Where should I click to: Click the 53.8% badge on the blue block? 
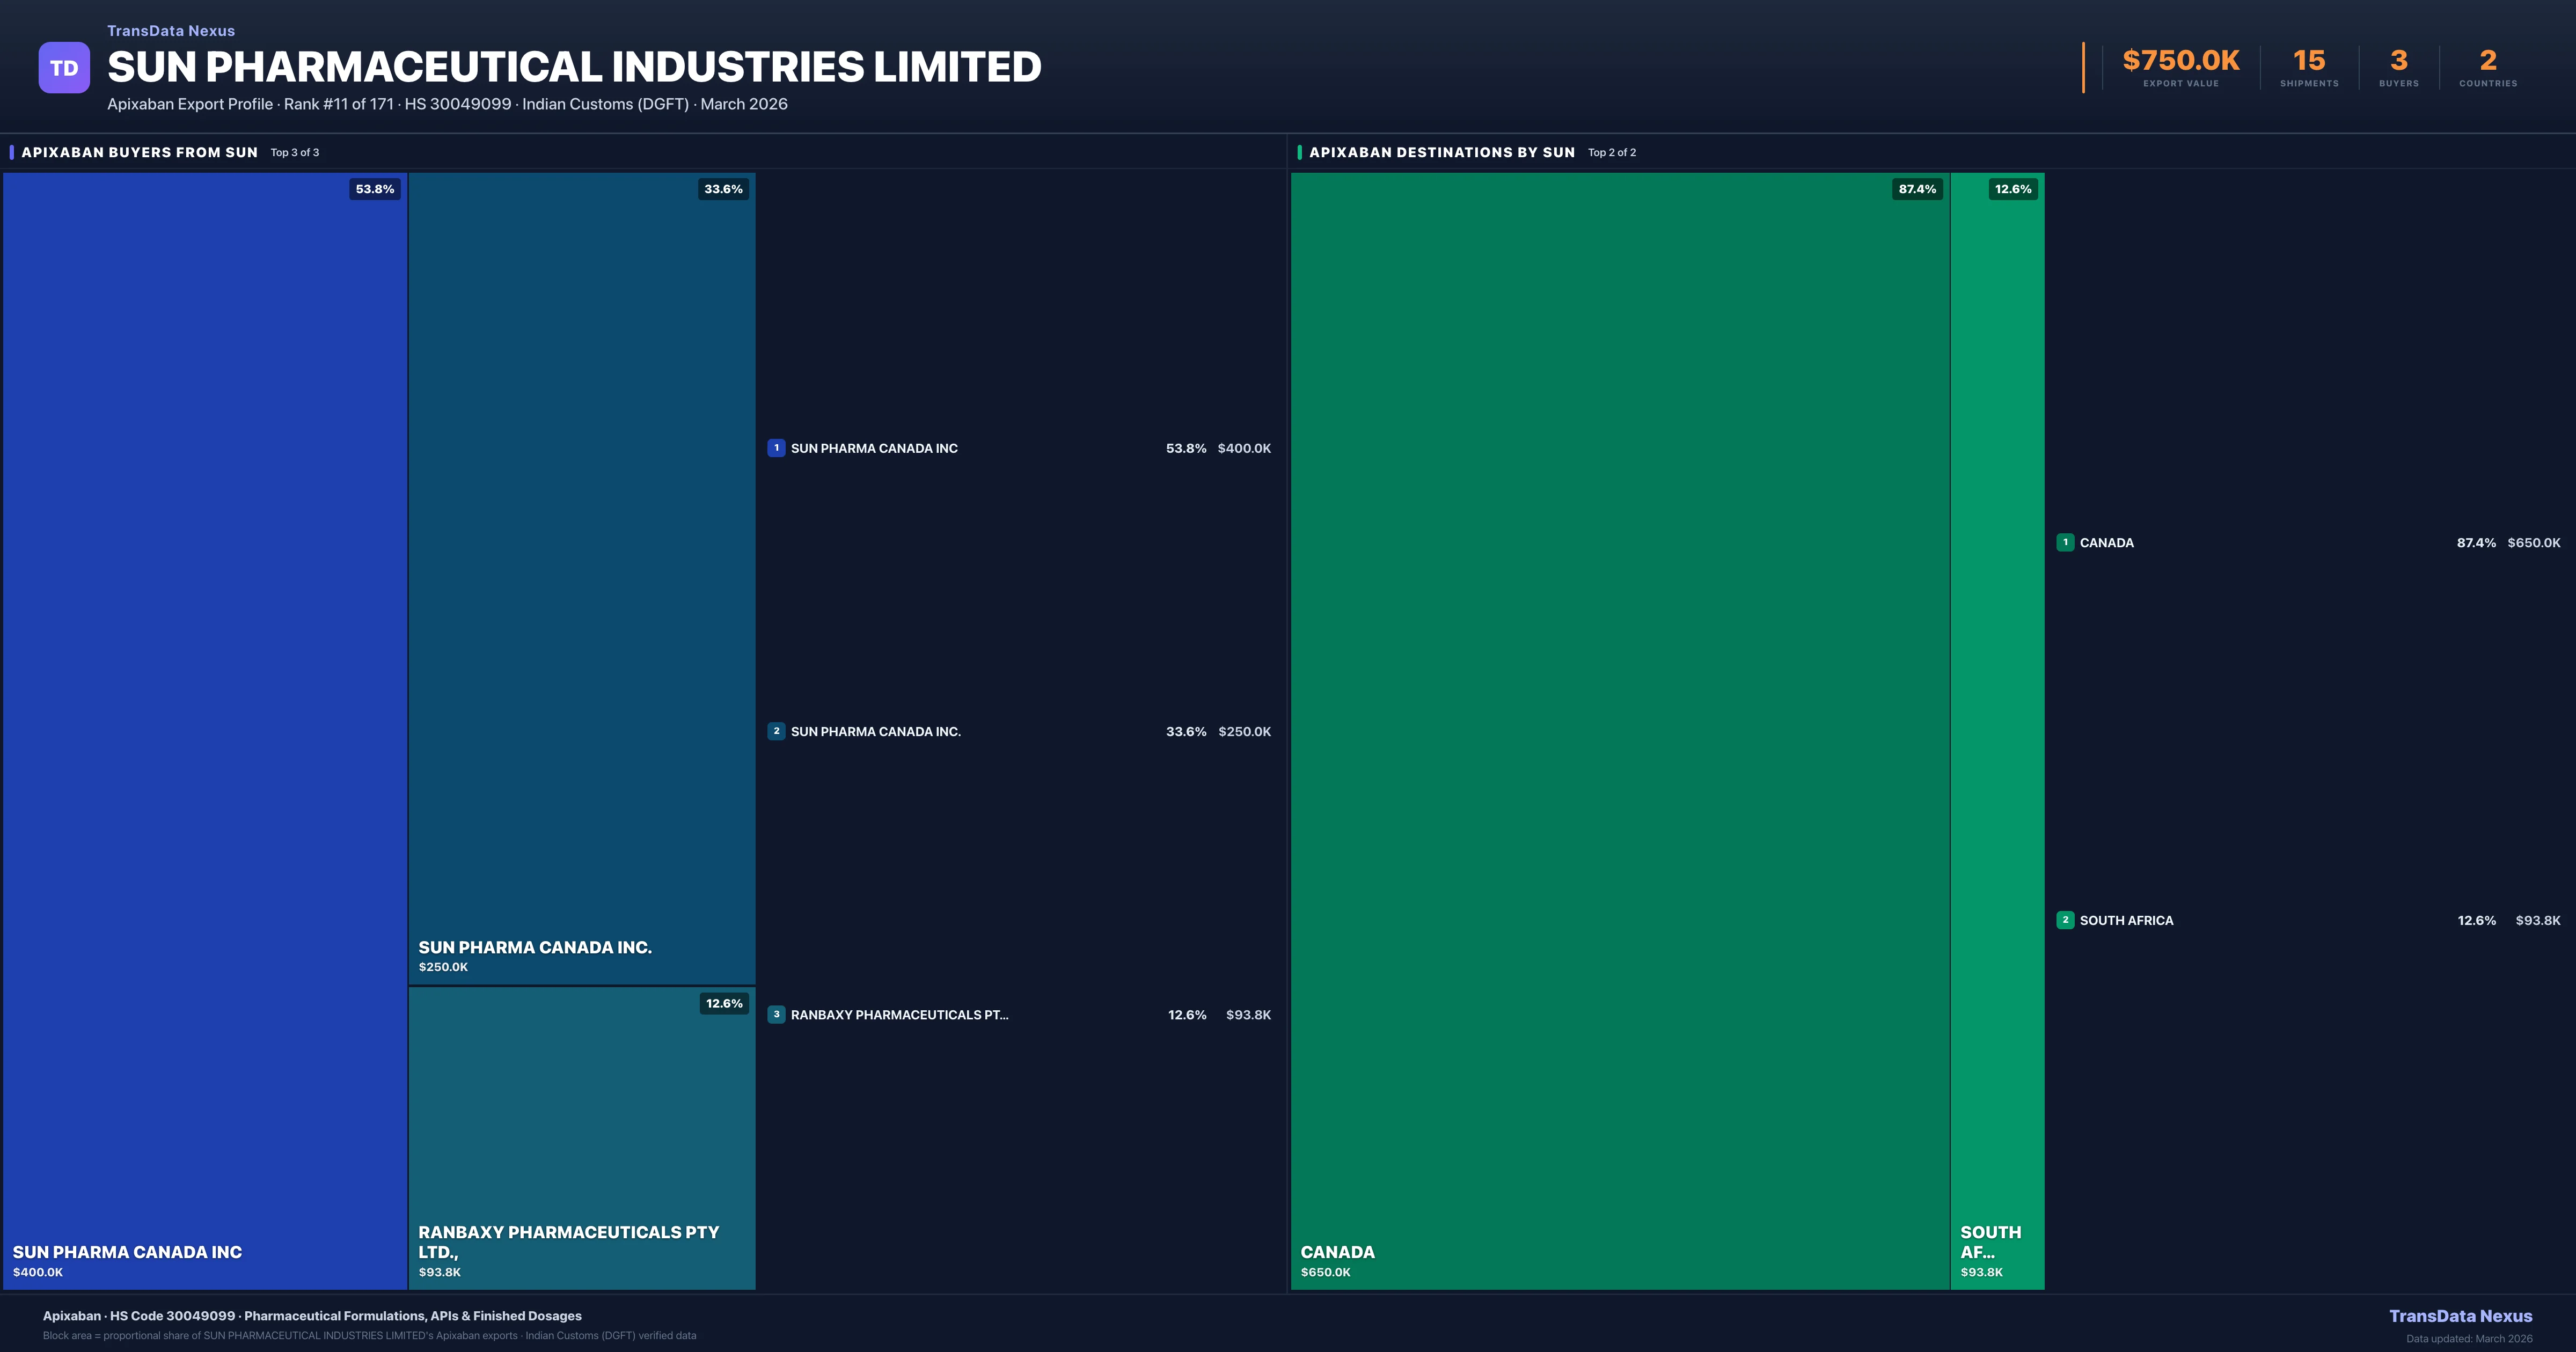374,188
